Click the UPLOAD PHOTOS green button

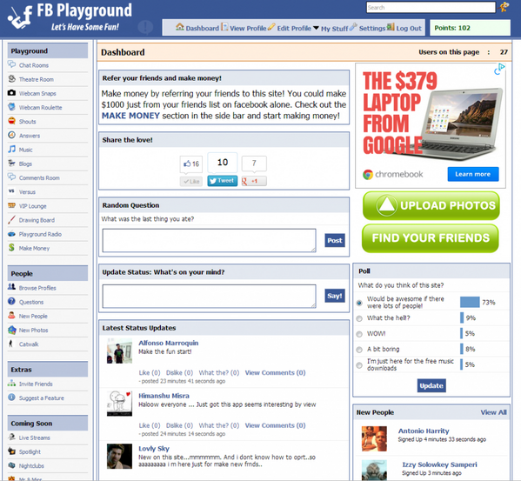click(431, 205)
